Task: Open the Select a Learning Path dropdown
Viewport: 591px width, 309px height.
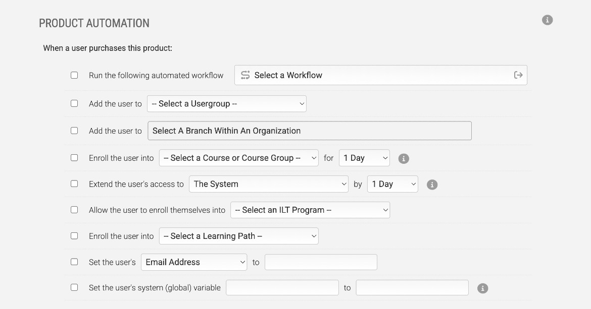Action: (x=238, y=236)
